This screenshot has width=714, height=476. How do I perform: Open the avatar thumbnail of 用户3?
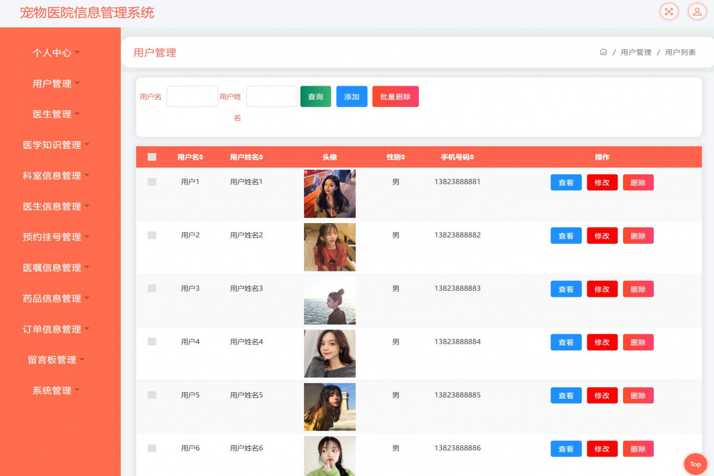point(330,300)
